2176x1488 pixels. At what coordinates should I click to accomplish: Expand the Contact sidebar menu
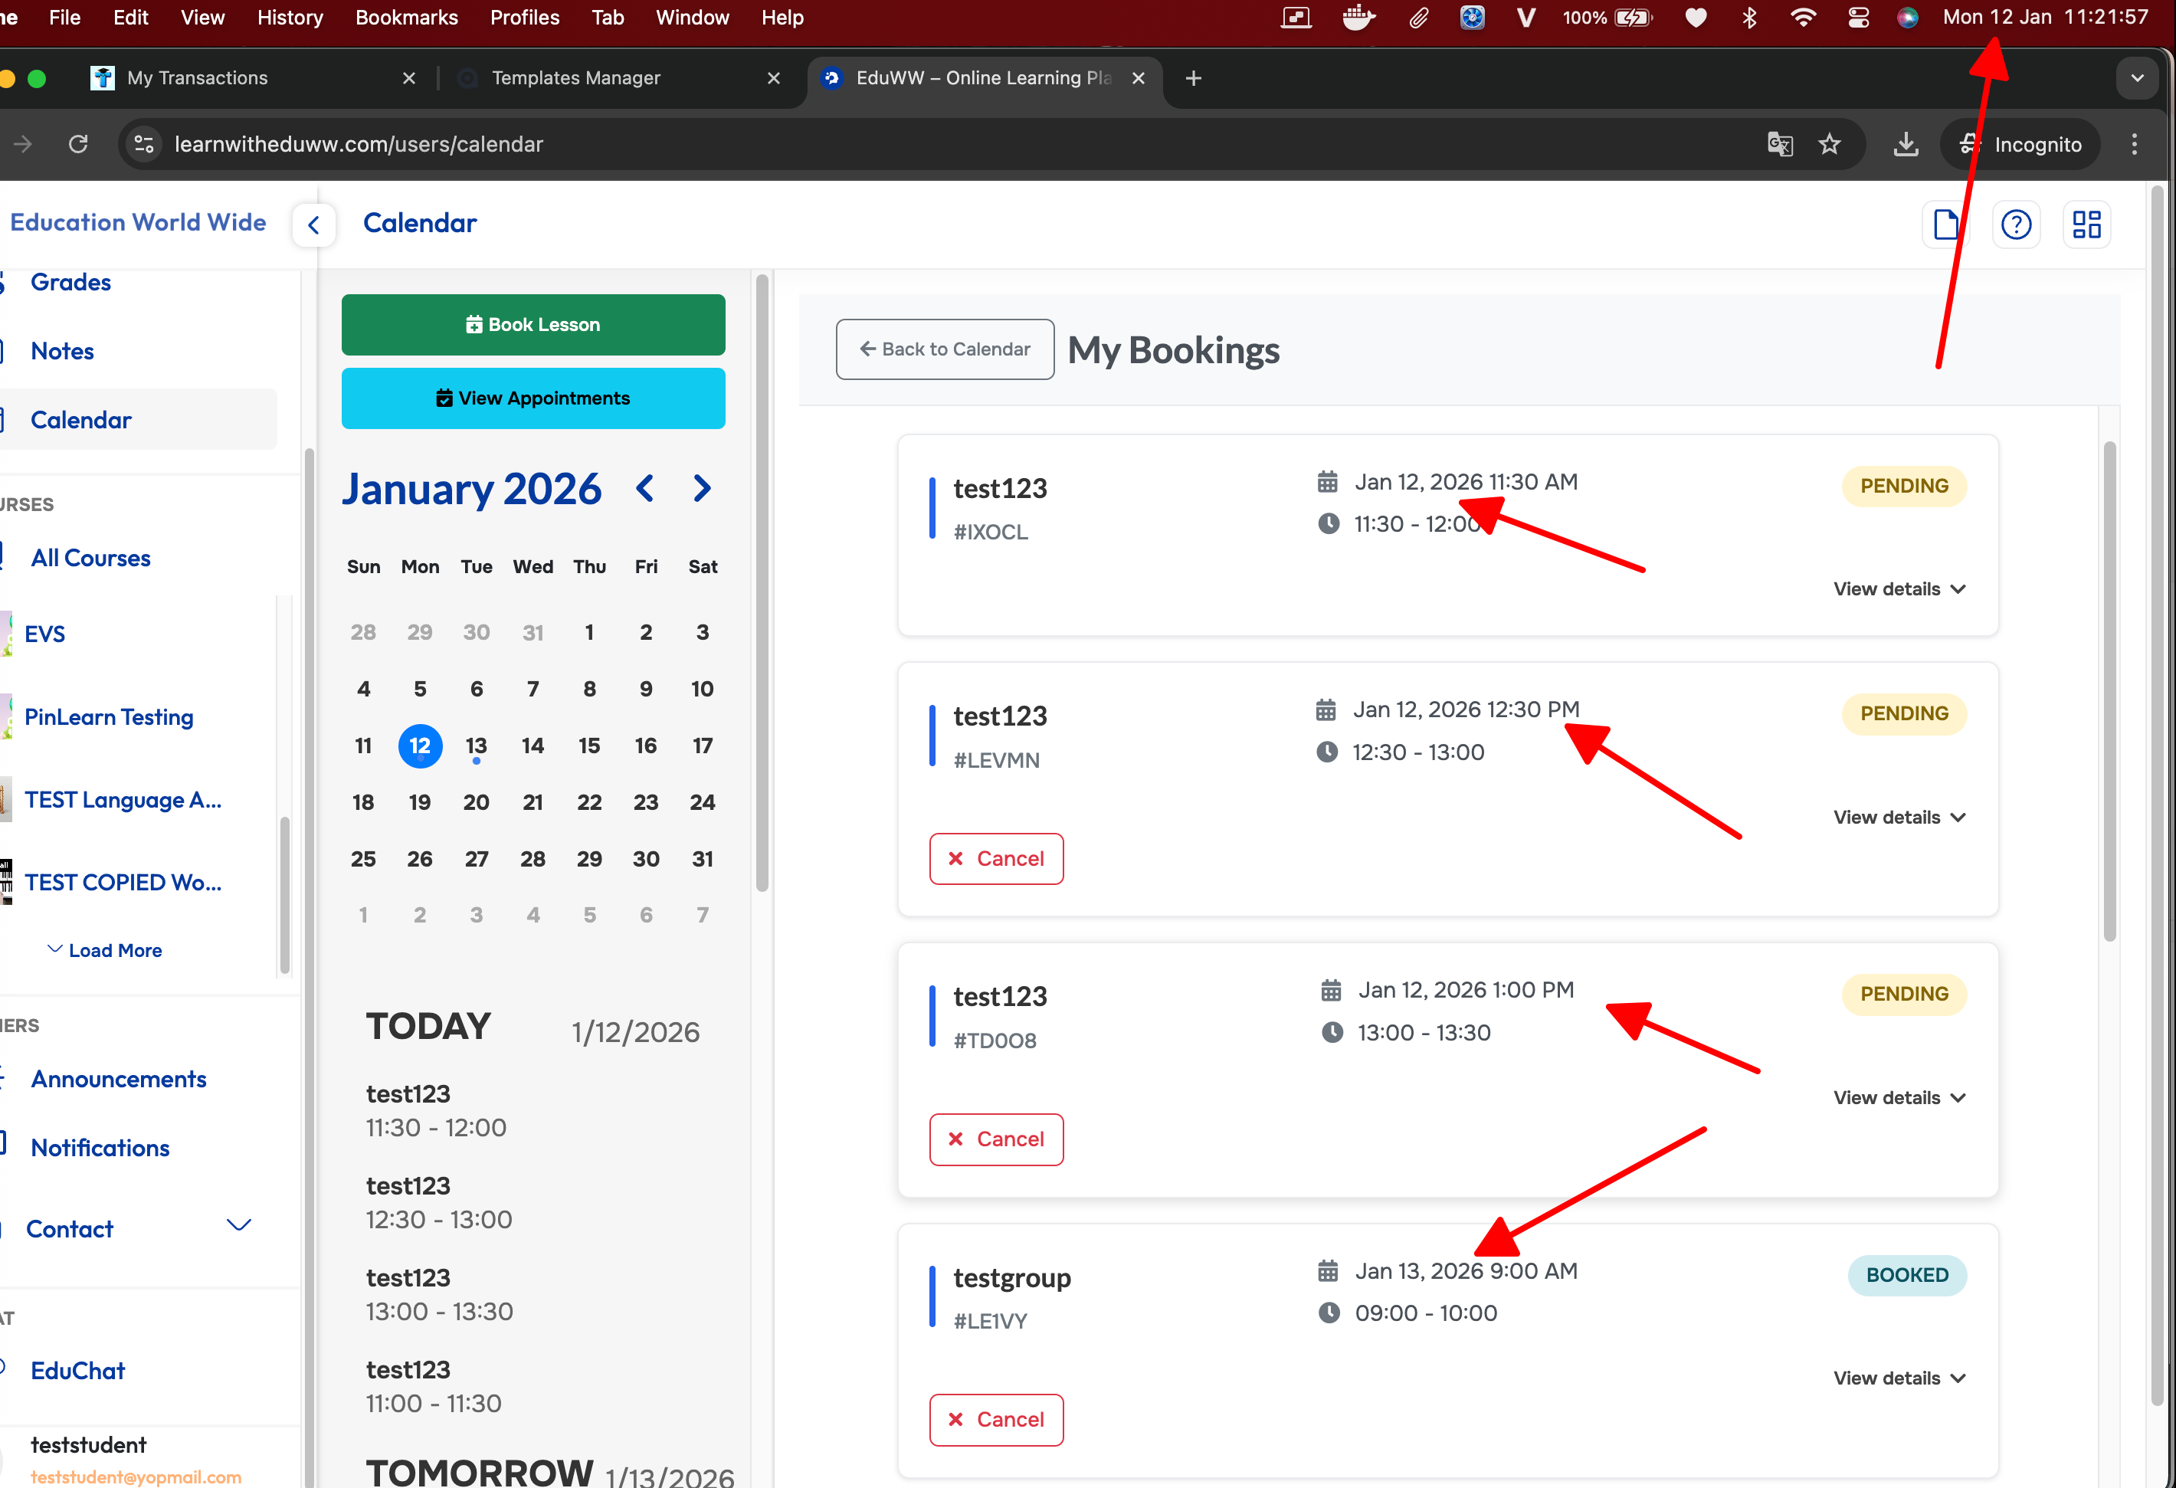[x=239, y=1227]
